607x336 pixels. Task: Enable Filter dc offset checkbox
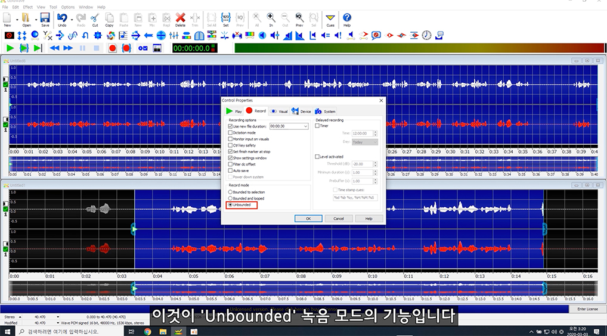(230, 164)
